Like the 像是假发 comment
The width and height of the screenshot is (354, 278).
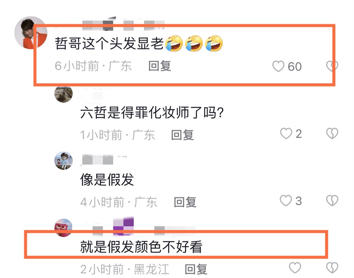click(x=286, y=201)
